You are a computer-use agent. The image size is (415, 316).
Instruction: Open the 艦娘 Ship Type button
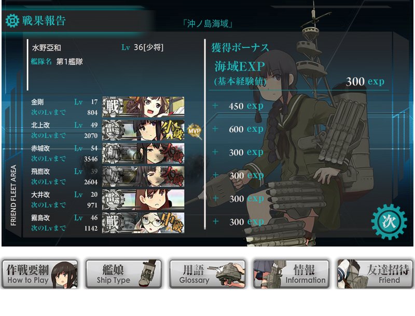tap(123, 274)
